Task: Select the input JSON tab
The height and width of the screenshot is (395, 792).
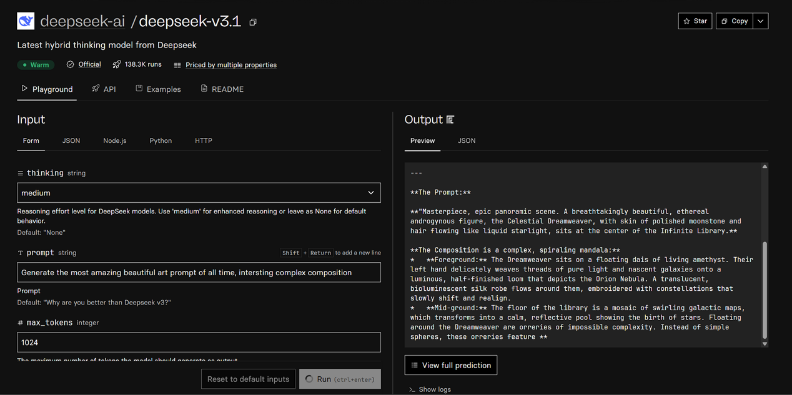Action: [71, 141]
